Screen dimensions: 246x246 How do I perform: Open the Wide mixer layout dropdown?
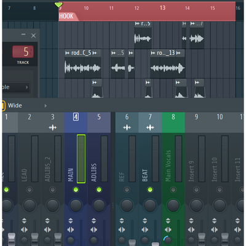46,106
